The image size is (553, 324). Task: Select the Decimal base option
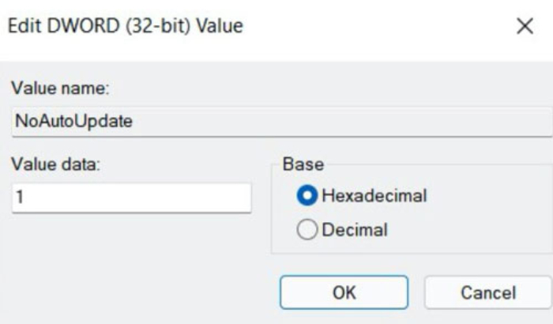click(342, 230)
